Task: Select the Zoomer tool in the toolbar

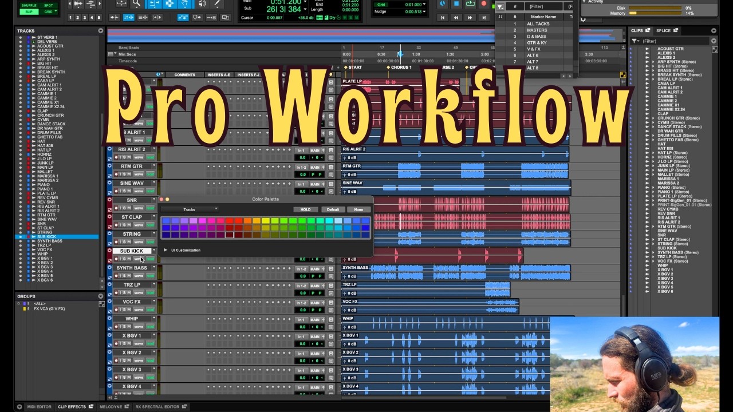Action: pos(136,3)
